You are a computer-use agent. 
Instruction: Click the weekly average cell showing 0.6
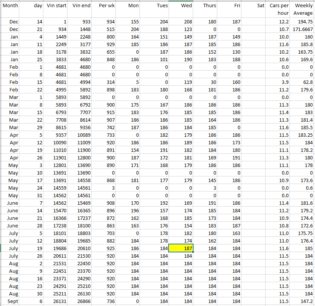click(303, 188)
